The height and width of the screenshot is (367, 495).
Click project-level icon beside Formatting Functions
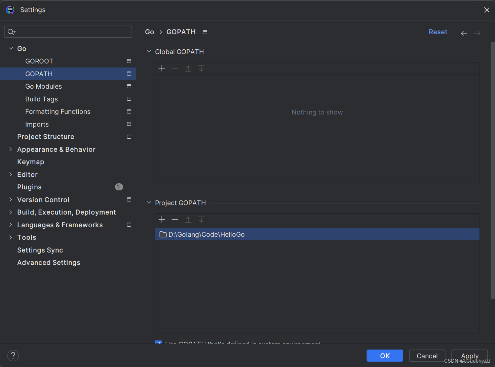tap(129, 111)
